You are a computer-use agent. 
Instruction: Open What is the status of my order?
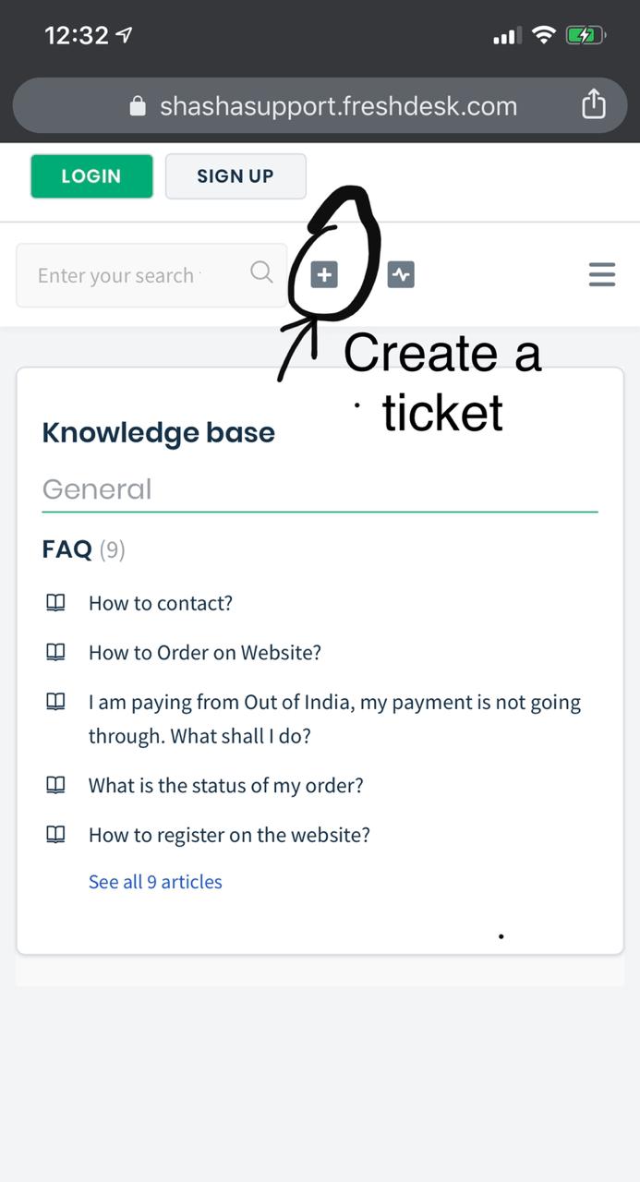tap(226, 785)
